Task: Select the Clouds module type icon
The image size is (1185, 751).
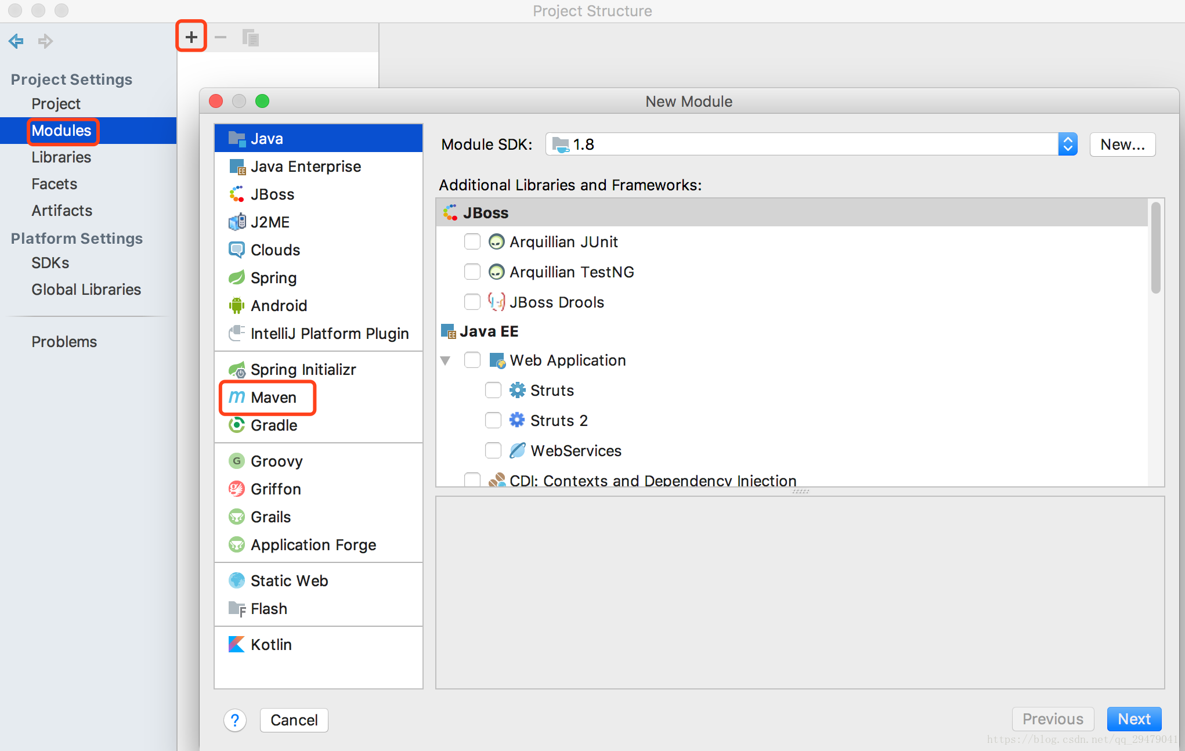Action: pyautogui.click(x=237, y=250)
